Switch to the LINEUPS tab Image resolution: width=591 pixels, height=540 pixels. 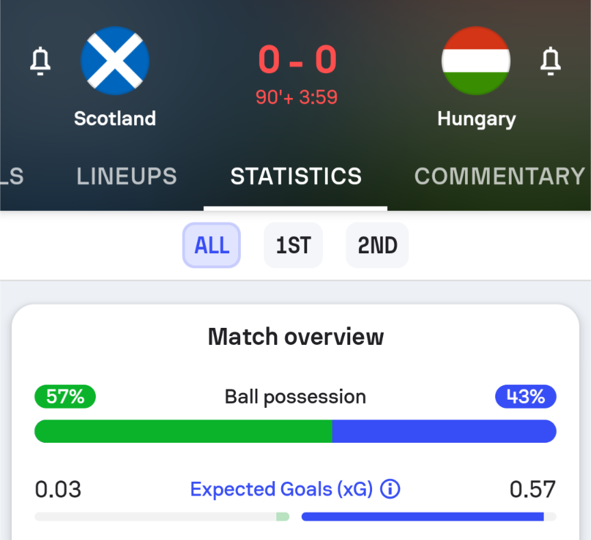coord(127,176)
